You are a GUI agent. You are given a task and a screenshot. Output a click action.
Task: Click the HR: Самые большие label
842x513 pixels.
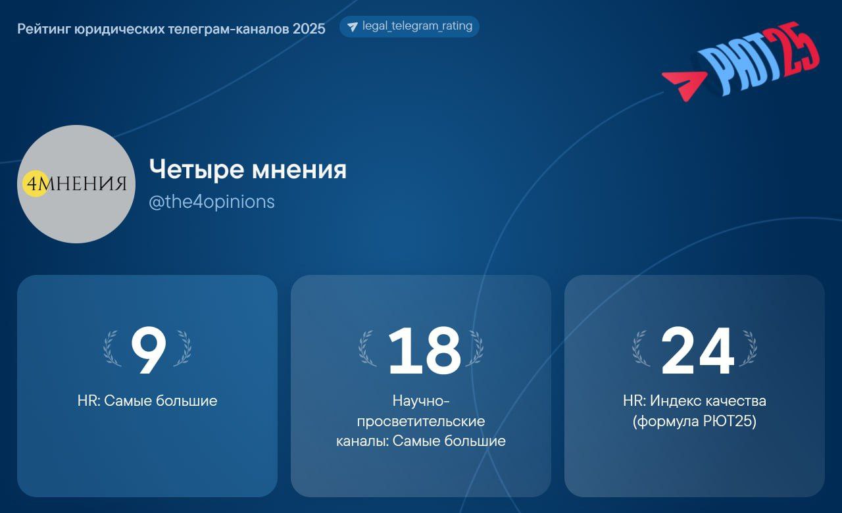click(x=147, y=401)
